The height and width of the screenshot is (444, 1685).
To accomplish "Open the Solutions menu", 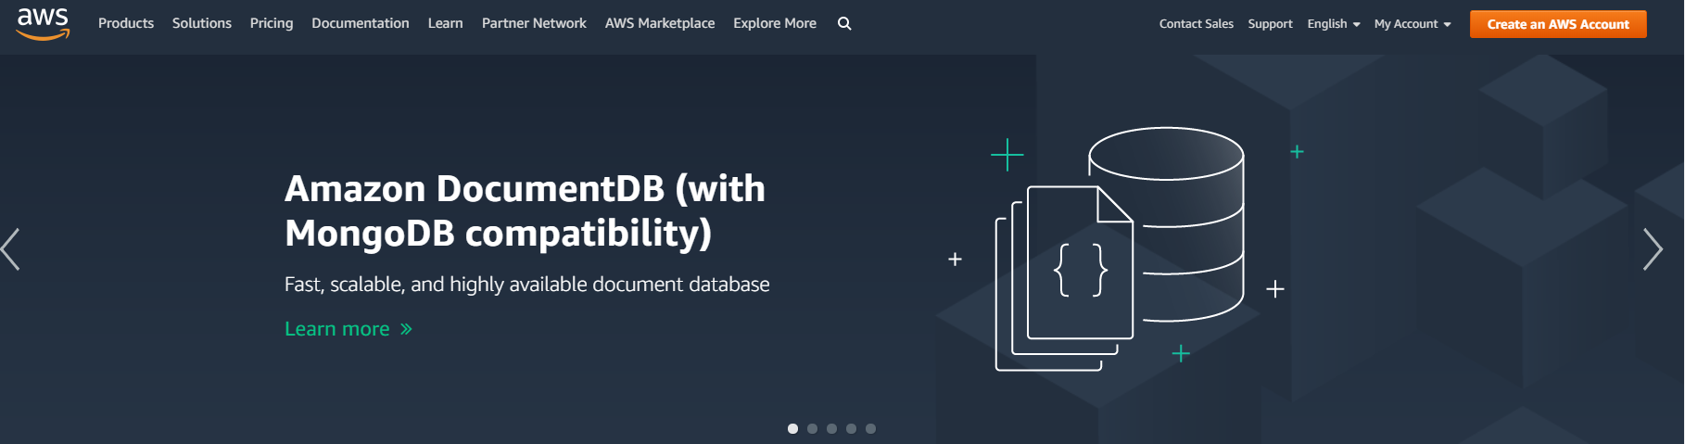I will pos(202,23).
